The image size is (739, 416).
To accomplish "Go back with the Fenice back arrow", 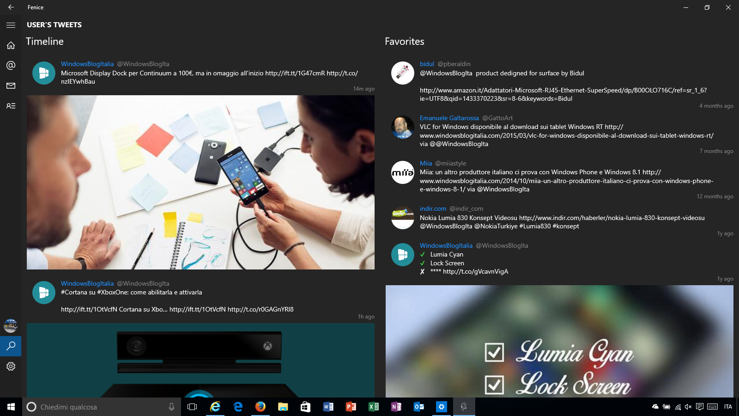I will 11,7.
